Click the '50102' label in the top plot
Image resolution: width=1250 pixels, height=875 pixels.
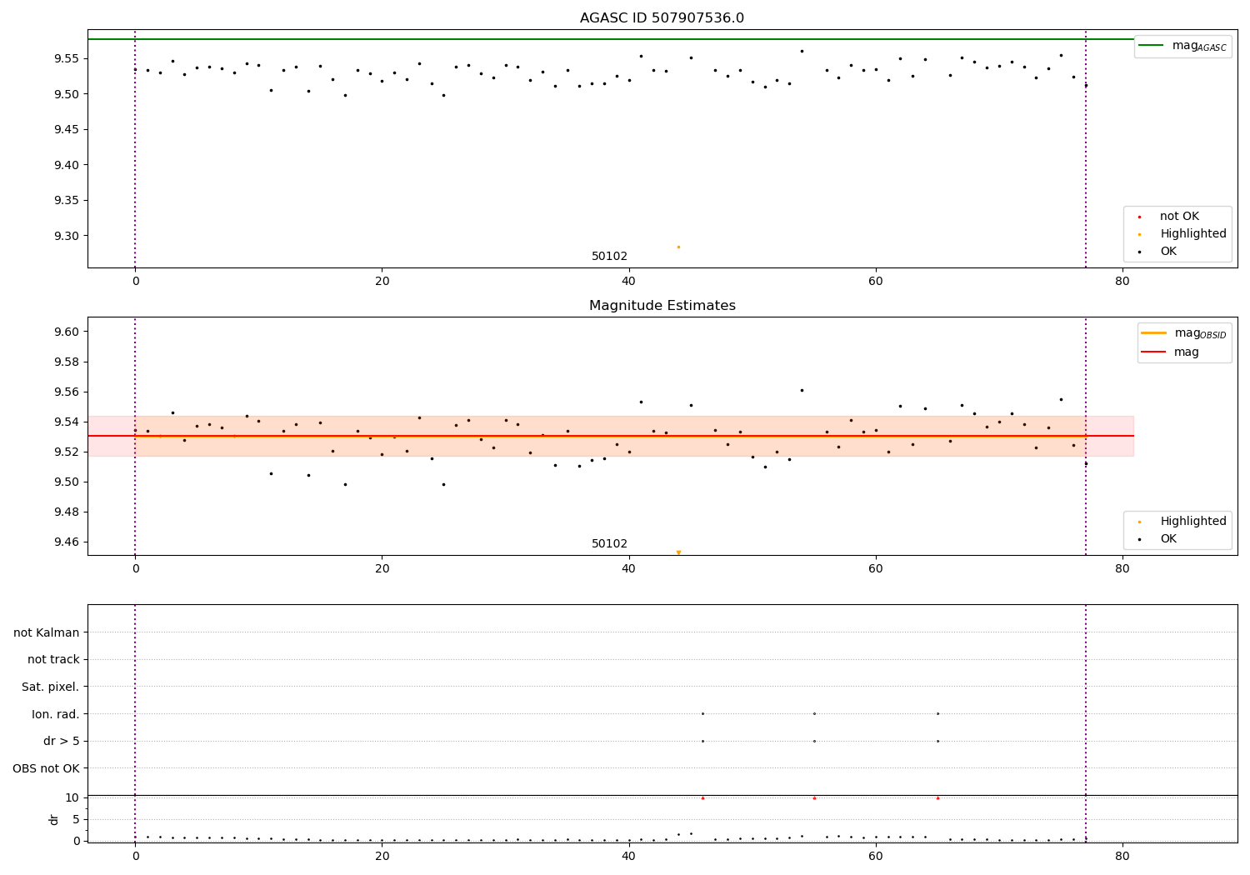click(x=609, y=257)
